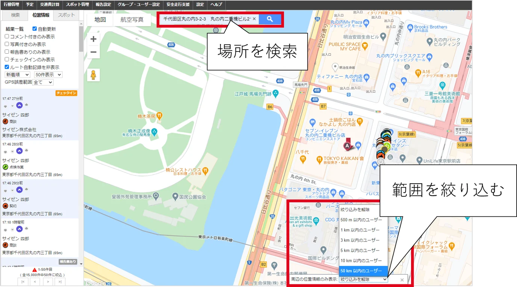Image resolution: width=517 pixels, height=287 pixels.
Task: Zoom out the map with minus button
Action: click(94, 52)
